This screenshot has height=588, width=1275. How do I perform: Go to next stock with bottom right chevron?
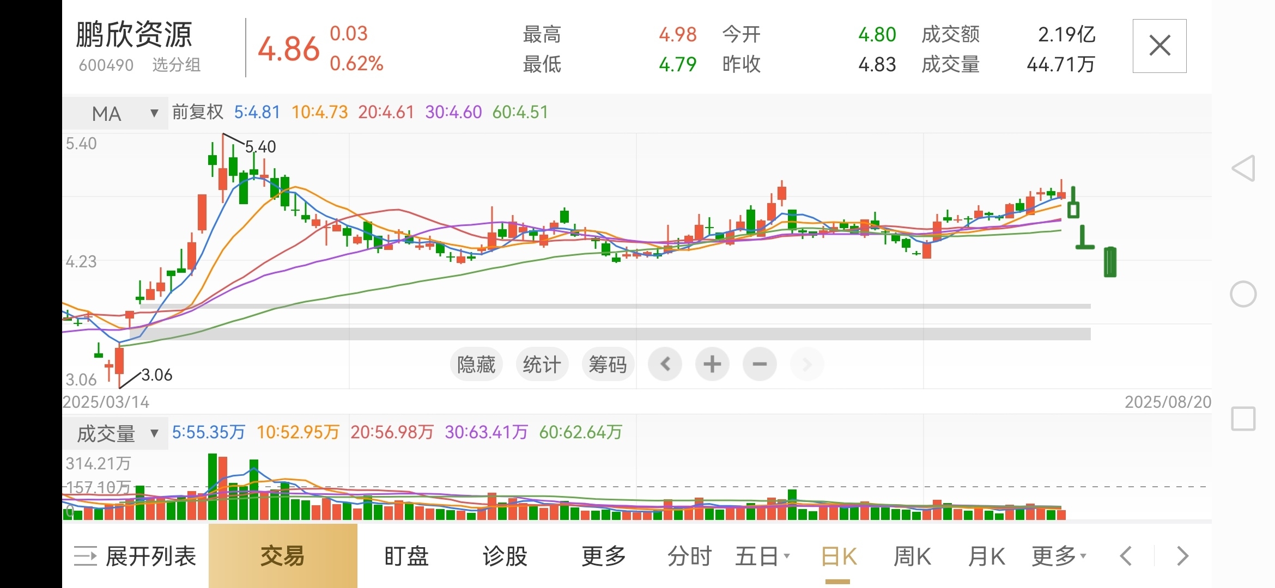1182,556
